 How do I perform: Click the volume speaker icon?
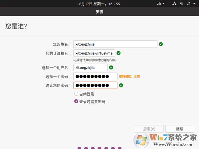pos(181,4)
